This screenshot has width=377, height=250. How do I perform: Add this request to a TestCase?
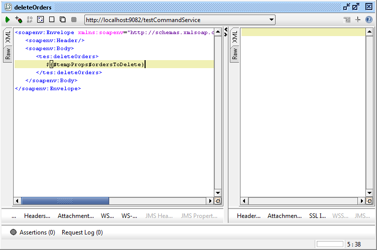coord(19,20)
